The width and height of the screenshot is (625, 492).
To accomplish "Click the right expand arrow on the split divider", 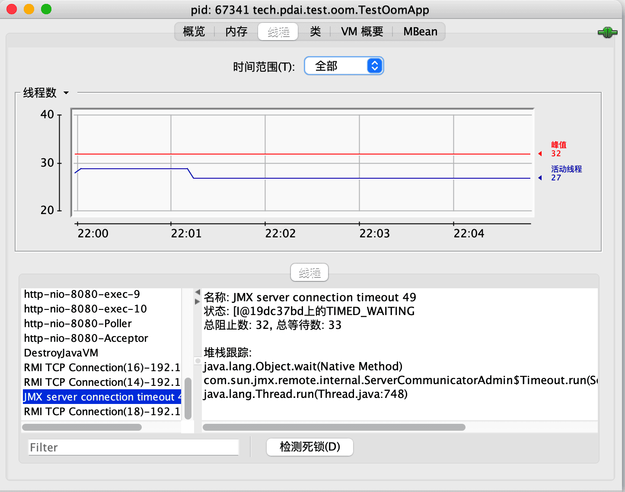I will pos(198,301).
